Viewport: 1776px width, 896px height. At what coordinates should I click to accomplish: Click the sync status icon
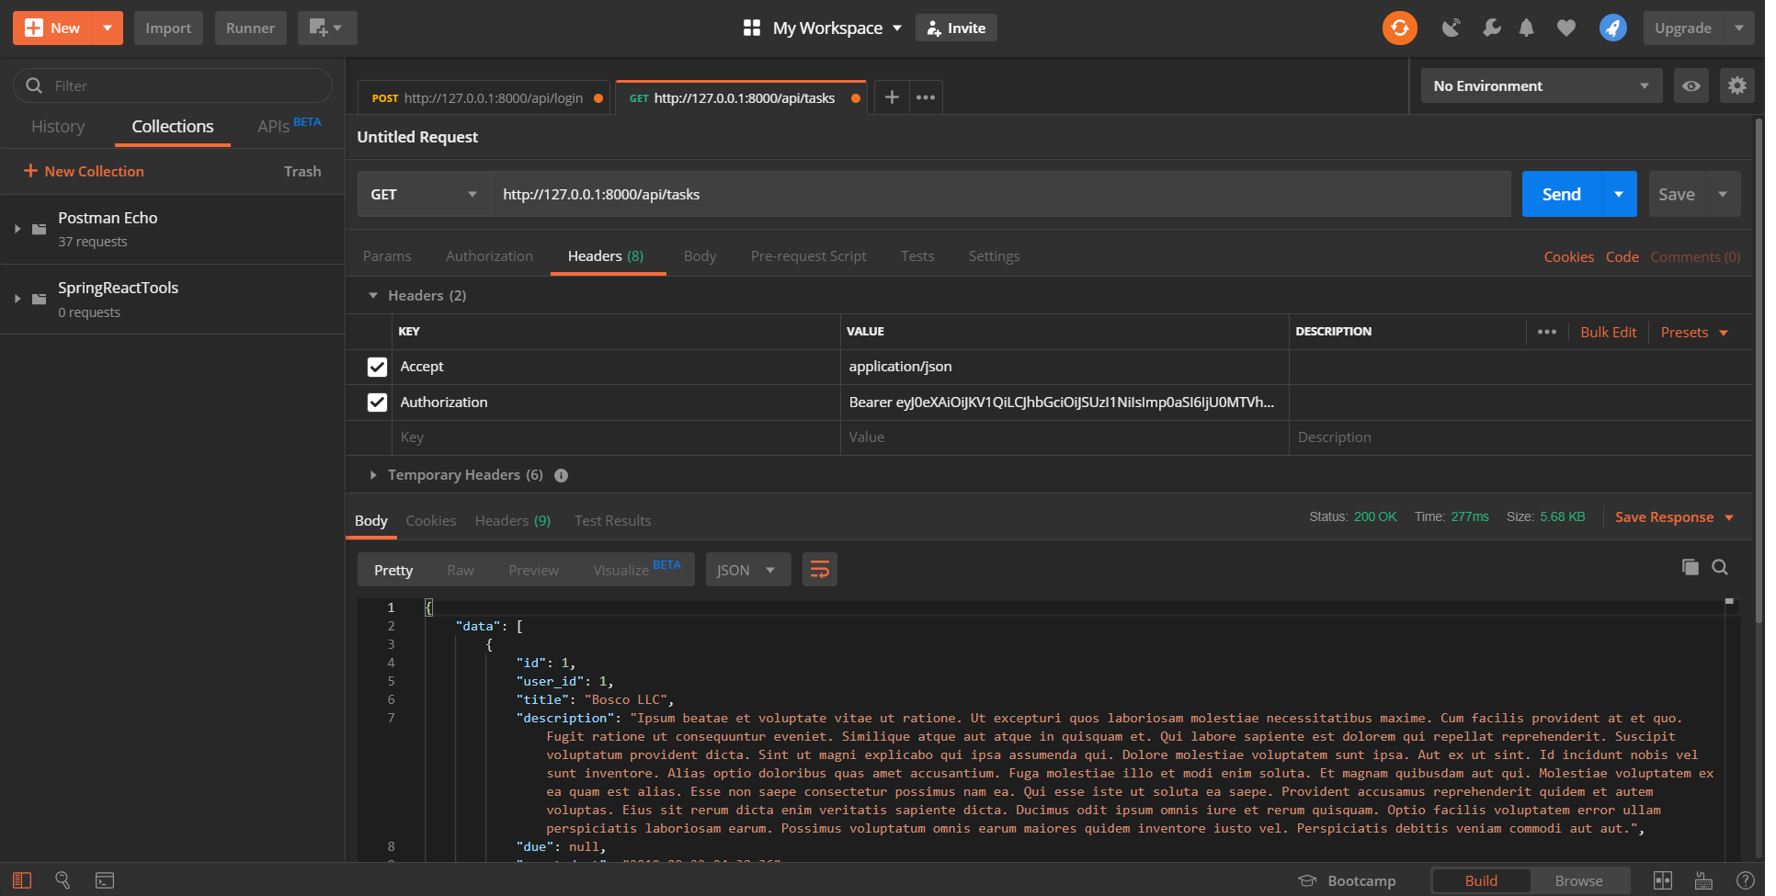[1399, 28]
